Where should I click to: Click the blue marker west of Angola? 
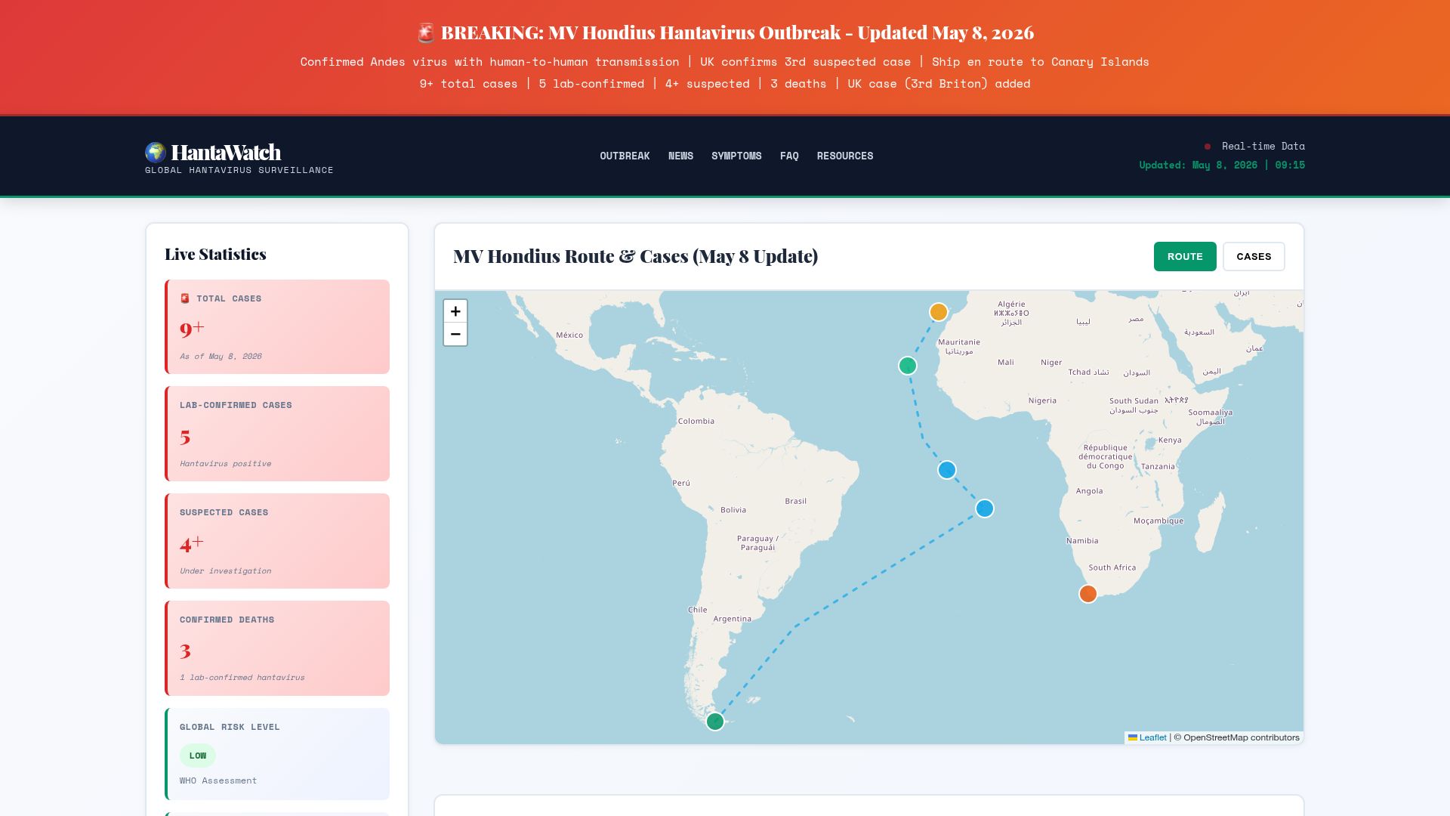pyautogui.click(x=985, y=508)
